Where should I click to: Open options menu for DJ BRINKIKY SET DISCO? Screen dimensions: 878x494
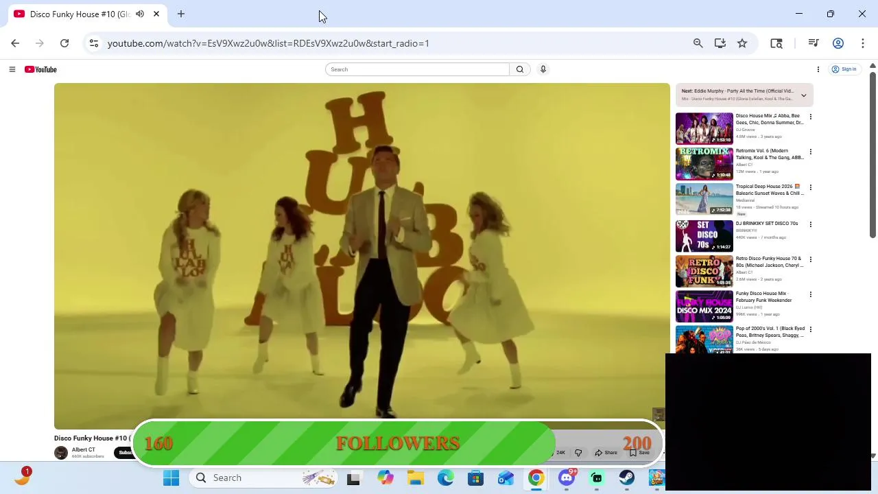(x=810, y=224)
